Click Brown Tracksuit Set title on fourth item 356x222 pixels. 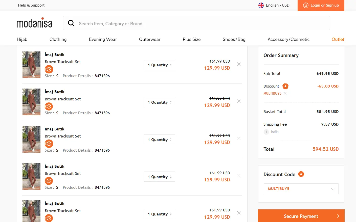pyautogui.click(x=63, y=173)
